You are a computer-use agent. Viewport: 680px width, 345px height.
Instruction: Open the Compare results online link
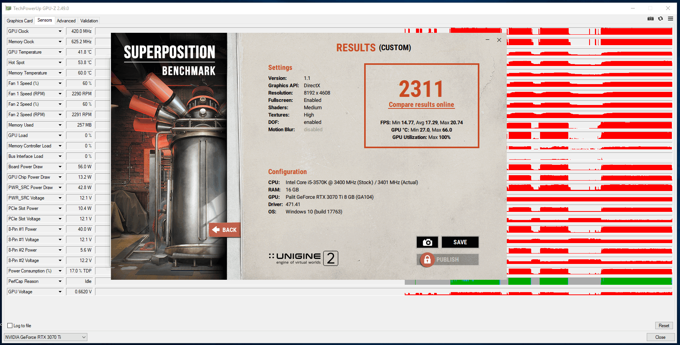coord(421,105)
